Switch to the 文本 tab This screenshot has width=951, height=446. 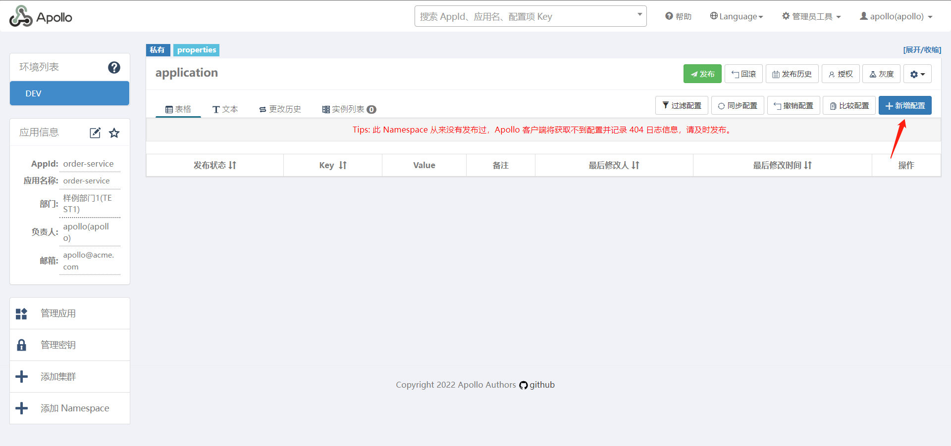pos(225,109)
